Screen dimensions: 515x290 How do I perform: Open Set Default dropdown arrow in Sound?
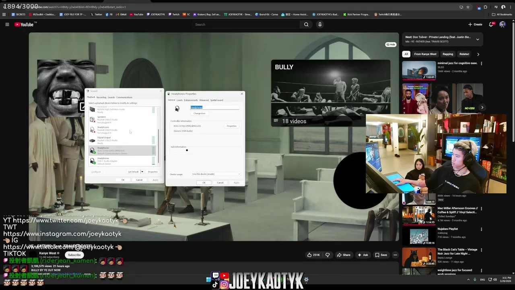coord(142,172)
